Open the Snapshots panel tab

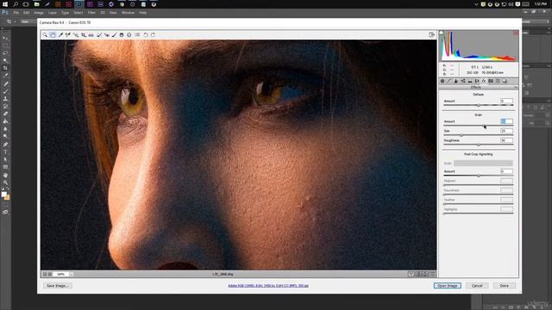[505, 81]
